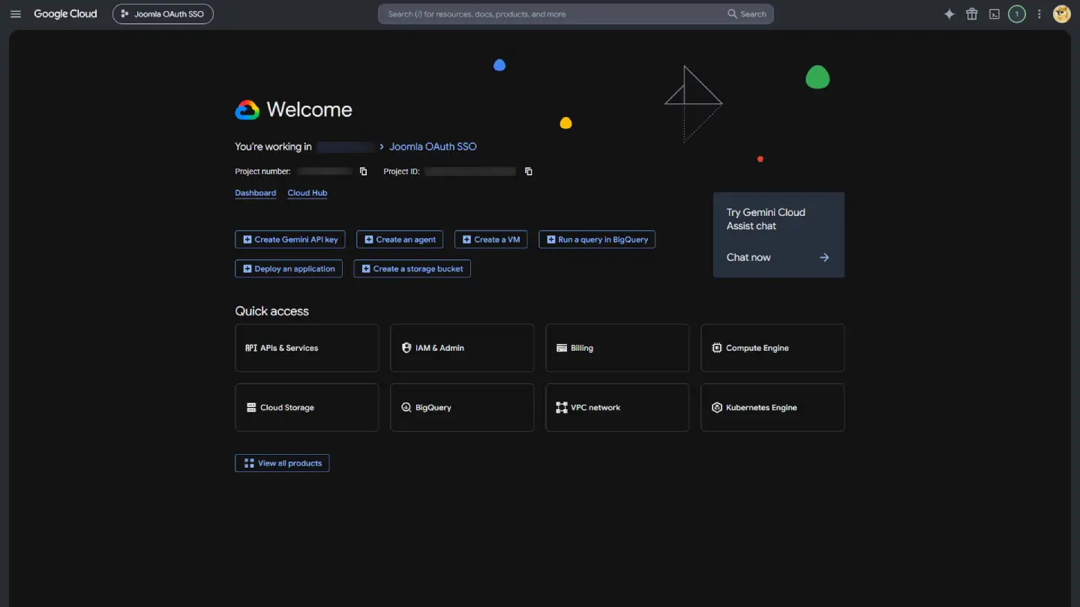Open the Joomla OAuth SSO project picker

pos(163,14)
